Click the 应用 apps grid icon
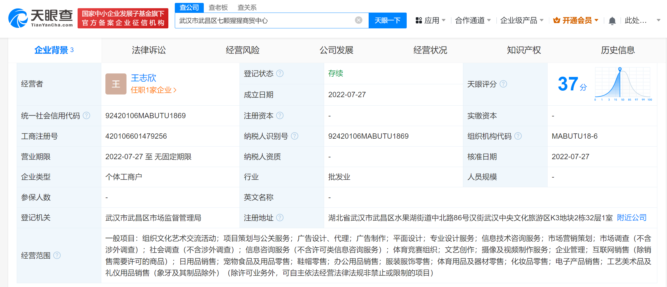The width and height of the screenshot is (667, 287). tap(419, 20)
